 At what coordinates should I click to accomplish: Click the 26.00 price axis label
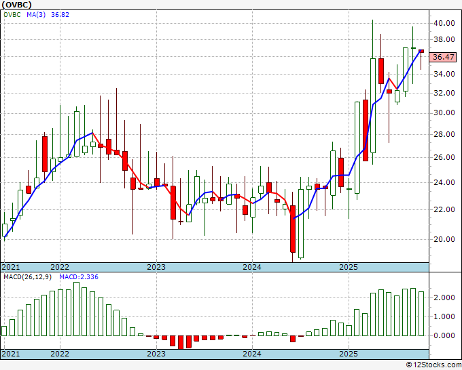tap(444, 157)
